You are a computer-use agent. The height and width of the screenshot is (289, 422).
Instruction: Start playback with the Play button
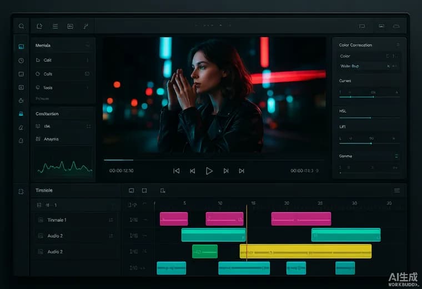click(209, 171)
